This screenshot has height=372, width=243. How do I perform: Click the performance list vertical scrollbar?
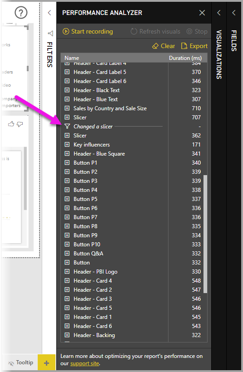click(205, 234)
